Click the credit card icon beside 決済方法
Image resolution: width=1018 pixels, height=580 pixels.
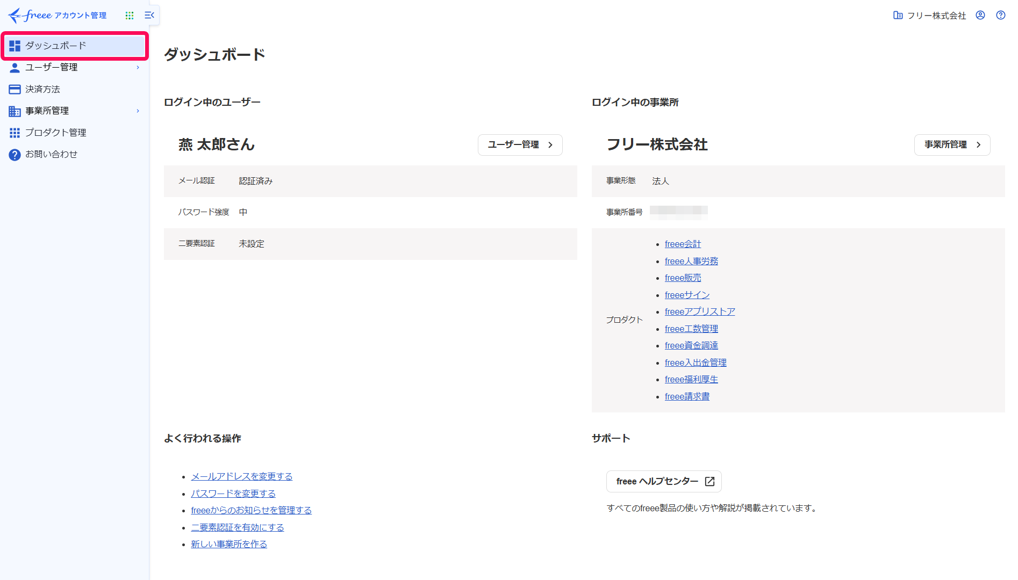click(x=15, y=89)
